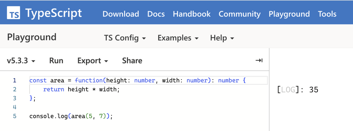Select line number 1 in gutter
The width and height of the screenshot is (353, 131).
click(15, 81)
